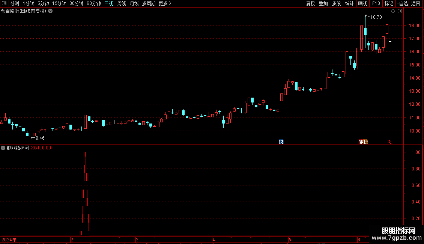Image resolution: width=424 pixels, height=244 pixels.
Task: Add stock via +自选 button
Action: click(402, 3)
